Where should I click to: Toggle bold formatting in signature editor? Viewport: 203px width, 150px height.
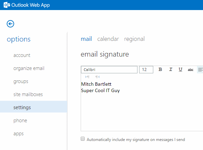(x=160, y=70)
